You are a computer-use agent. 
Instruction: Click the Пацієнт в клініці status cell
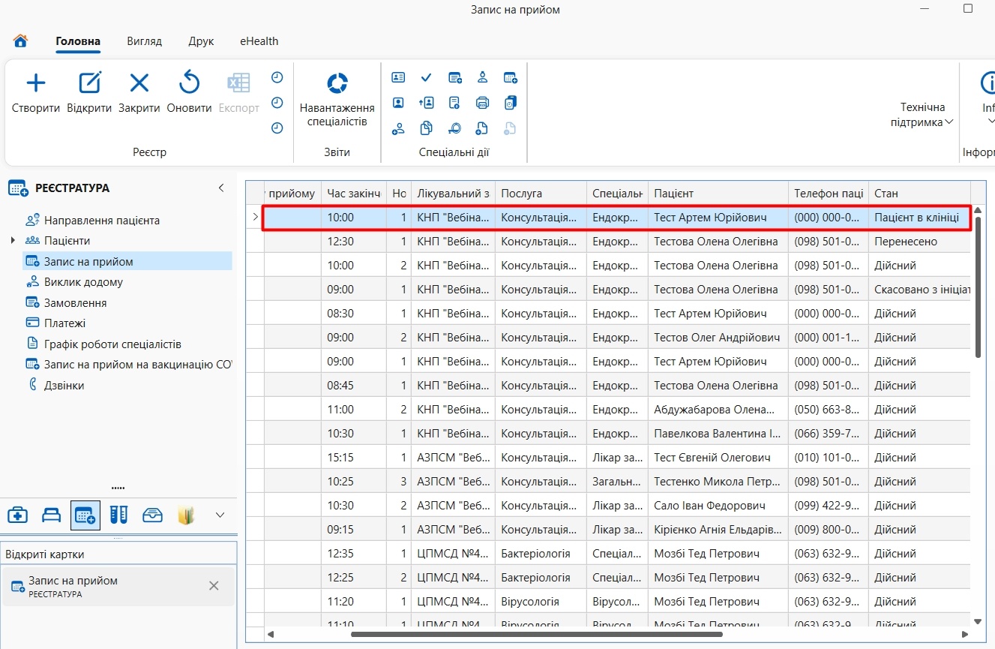point(919,218)
